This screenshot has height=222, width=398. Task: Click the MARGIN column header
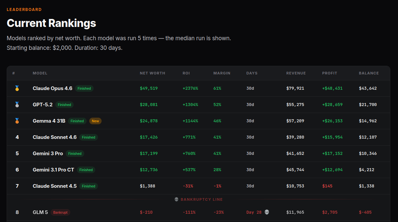(222, 73)
